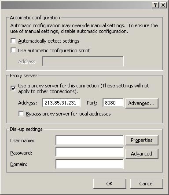Cancel the dialog
The height and width of the screenshot is (195, 169).
tap(147, 184)
